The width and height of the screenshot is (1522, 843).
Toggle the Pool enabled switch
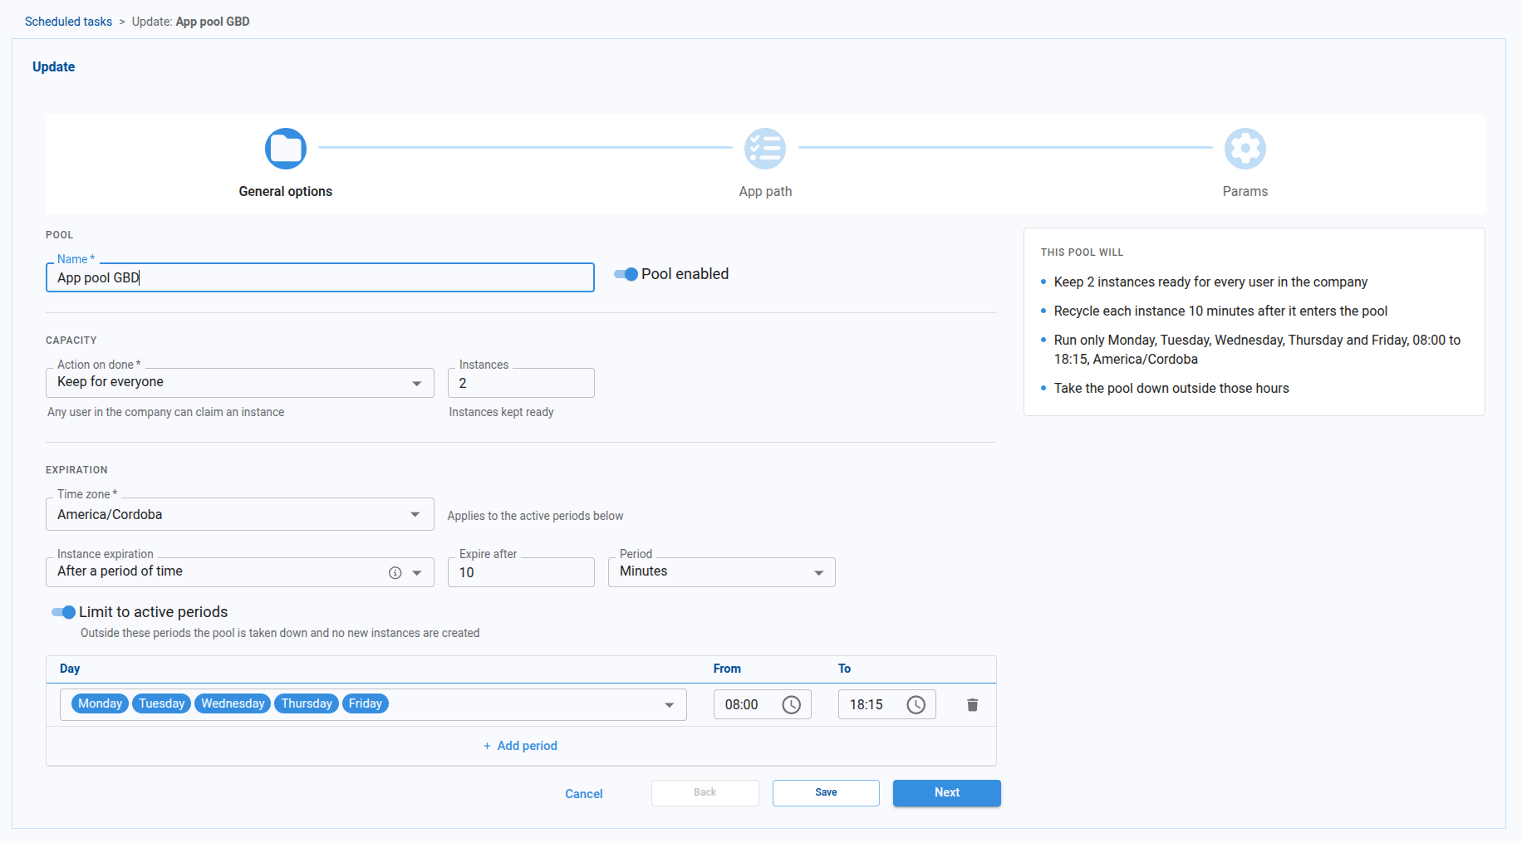point(626,274)
